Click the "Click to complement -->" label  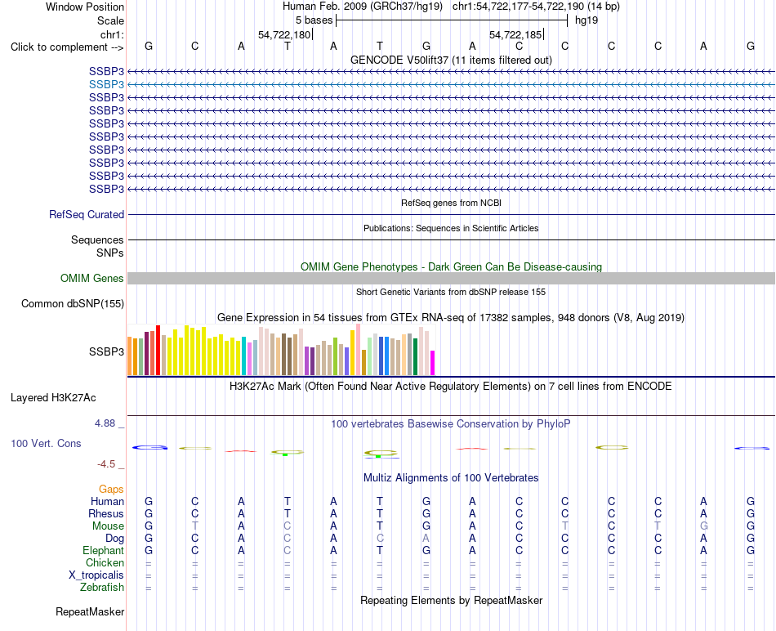(x=67, y=47)
